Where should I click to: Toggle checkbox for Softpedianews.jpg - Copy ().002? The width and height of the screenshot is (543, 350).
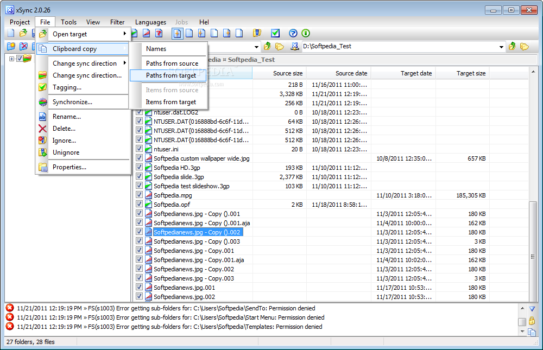coord(139,232)
